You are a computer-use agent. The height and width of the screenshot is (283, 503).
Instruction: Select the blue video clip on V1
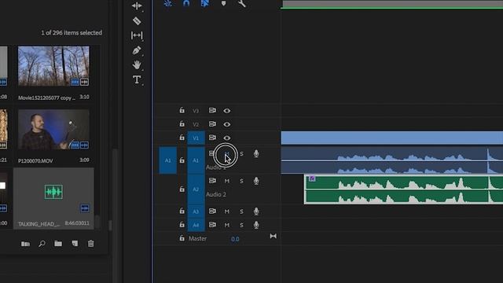(392, 138)
